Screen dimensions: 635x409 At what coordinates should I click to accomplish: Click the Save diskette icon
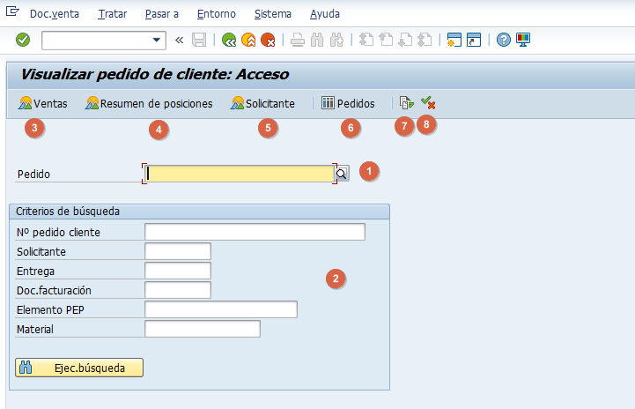tap(199, 40)
